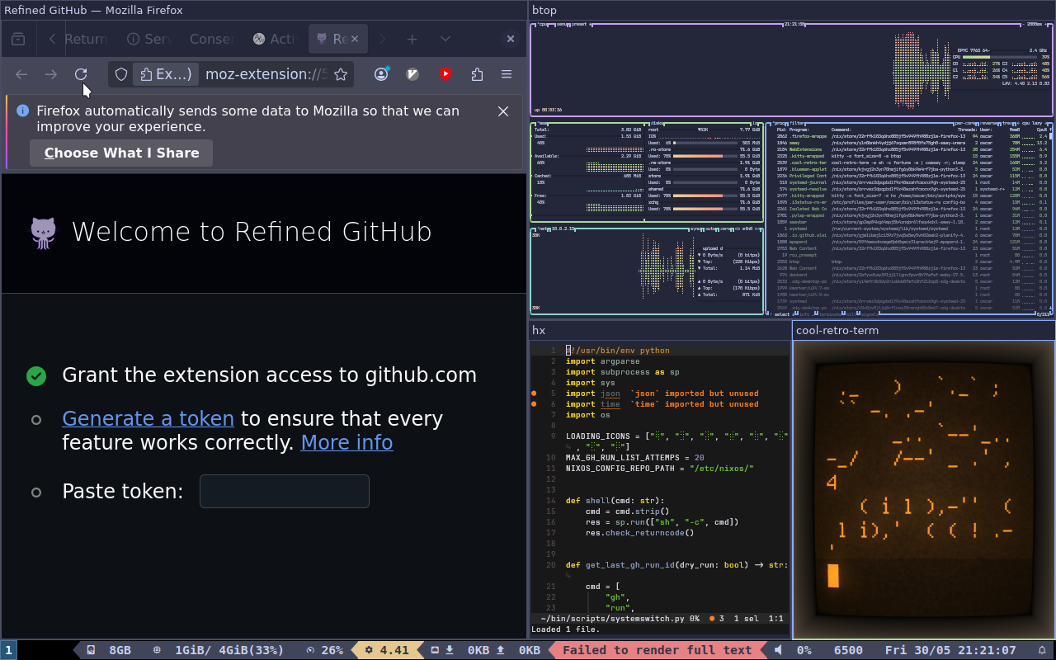Click the line def shell(cmd: str): in hx
1056x660 pixels.
(x=615, y=501)
